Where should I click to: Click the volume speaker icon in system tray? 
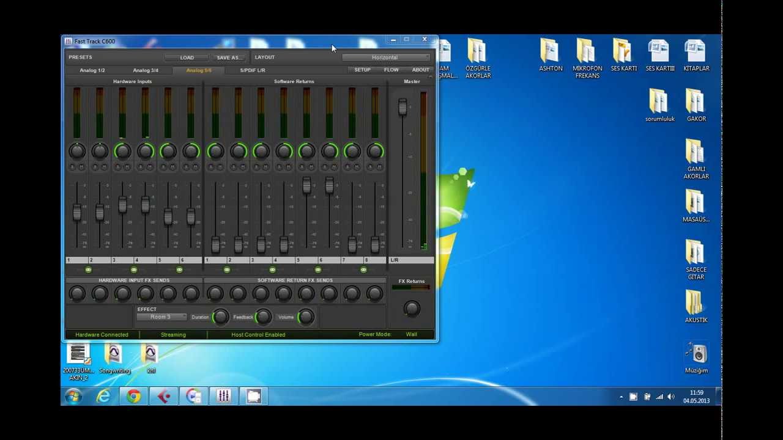pos(671,397)
